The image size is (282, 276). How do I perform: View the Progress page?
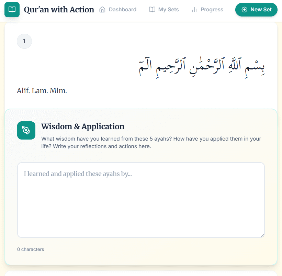click(x=212, y=10)
